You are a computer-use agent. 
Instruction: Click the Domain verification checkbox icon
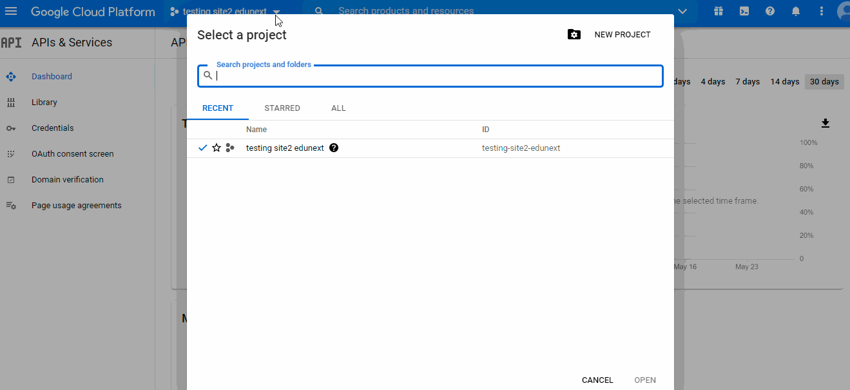[x=11, y=180]
